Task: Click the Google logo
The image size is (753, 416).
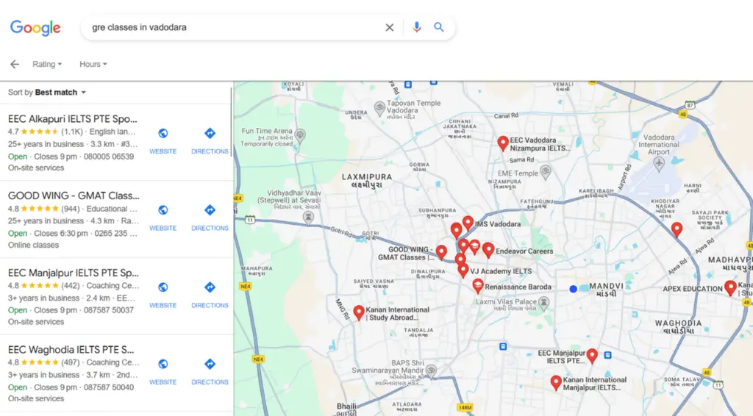Action: [35, 28]
